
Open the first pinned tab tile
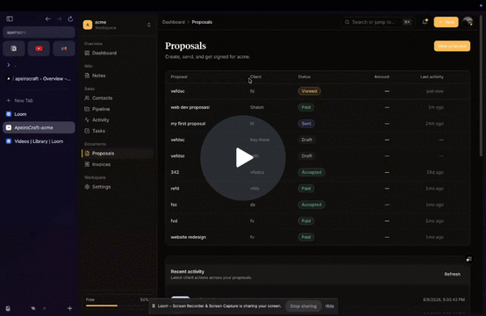click(x=14, y=48)
